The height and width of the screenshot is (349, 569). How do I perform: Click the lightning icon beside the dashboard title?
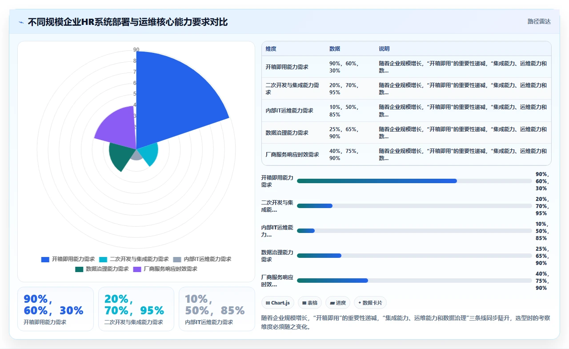(x=21, y=22)
